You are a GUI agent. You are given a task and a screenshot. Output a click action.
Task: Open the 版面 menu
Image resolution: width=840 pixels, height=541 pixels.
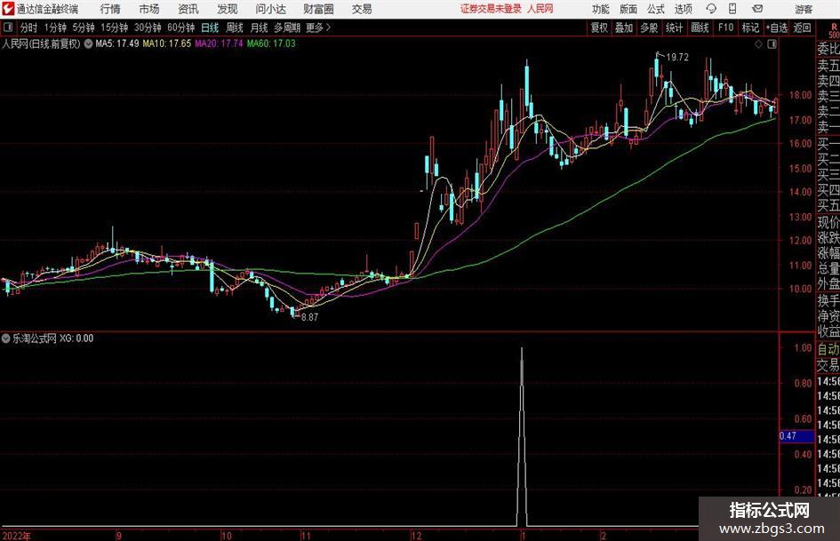click(628, 9)
